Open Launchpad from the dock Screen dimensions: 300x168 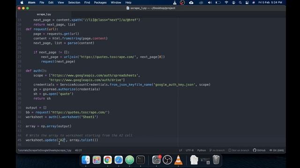coord(97,160)
